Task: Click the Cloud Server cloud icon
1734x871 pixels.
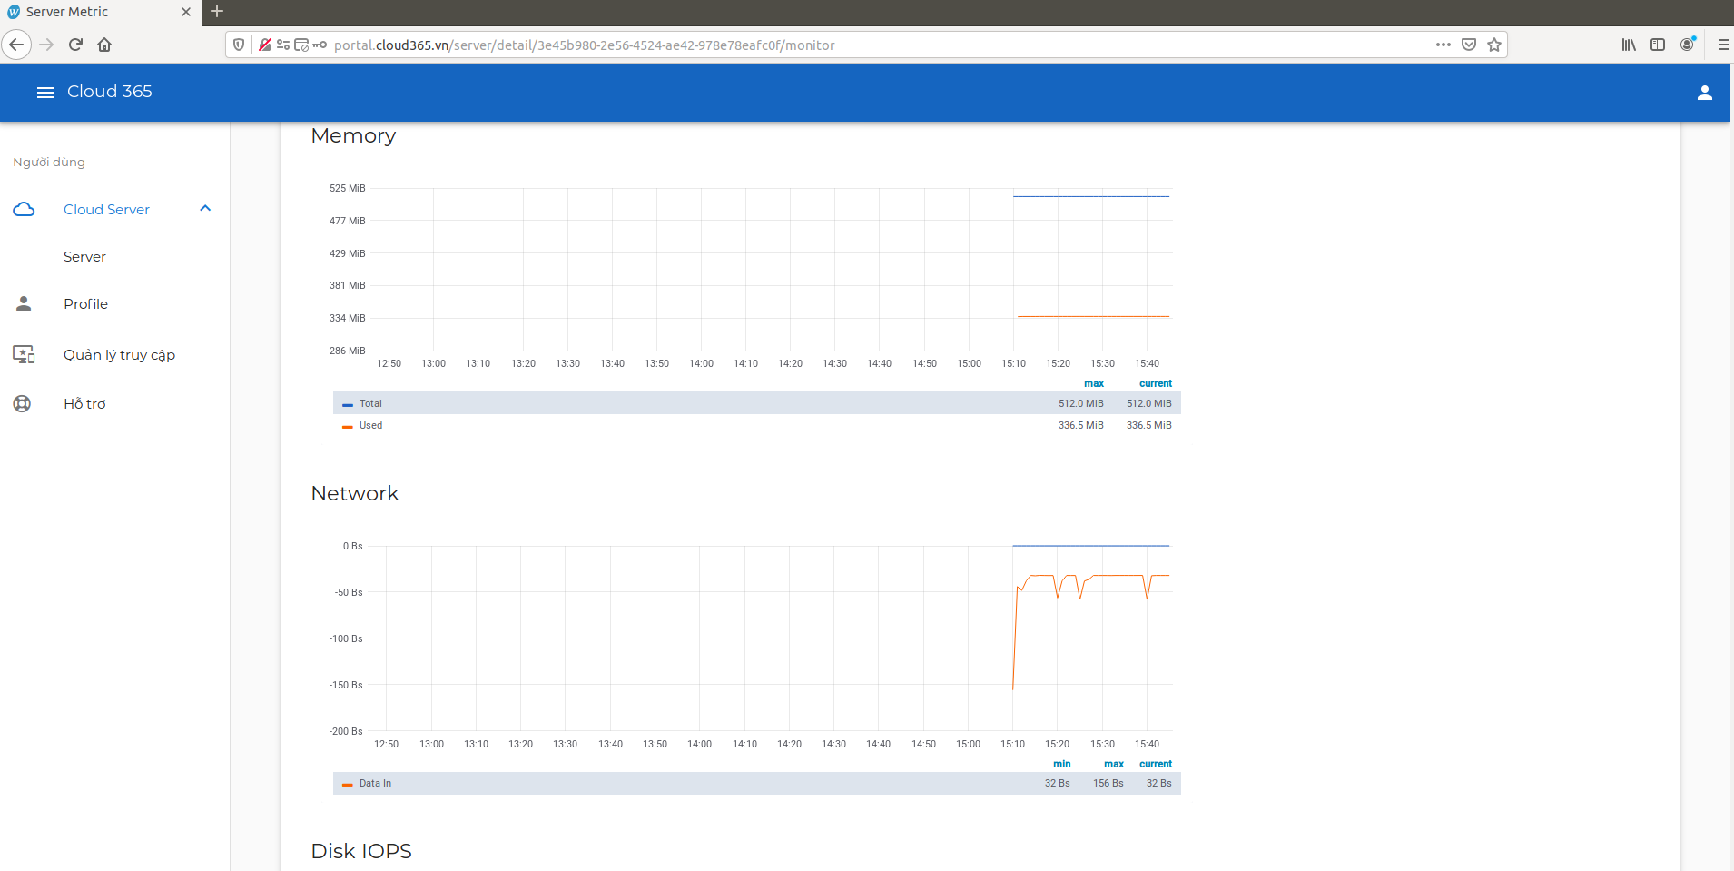Action: click(24, 209)
